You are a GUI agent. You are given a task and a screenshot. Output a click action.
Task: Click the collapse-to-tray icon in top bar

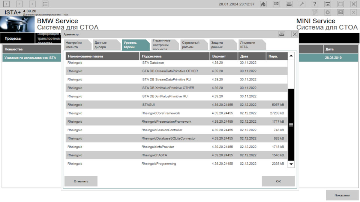point(328,4)
